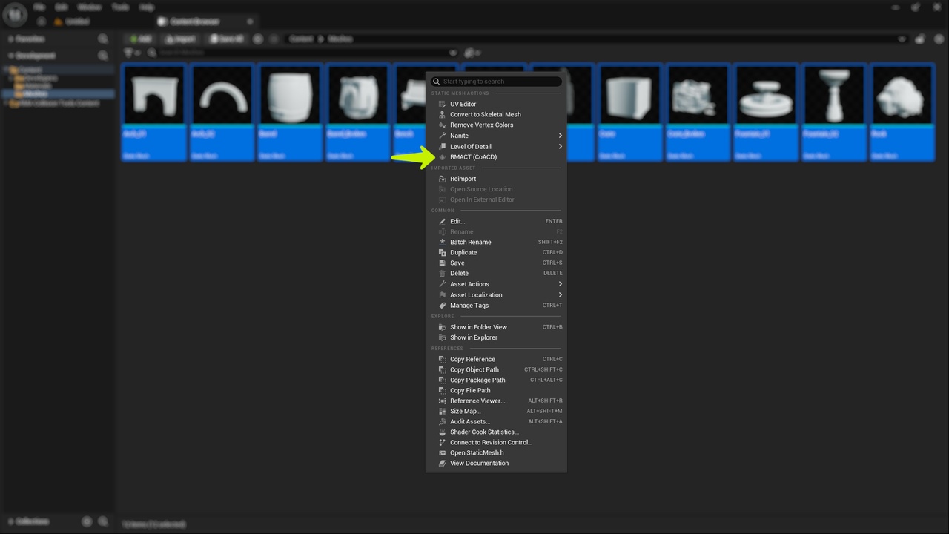
Task: Click the Save All button
Action: point(227,39)
